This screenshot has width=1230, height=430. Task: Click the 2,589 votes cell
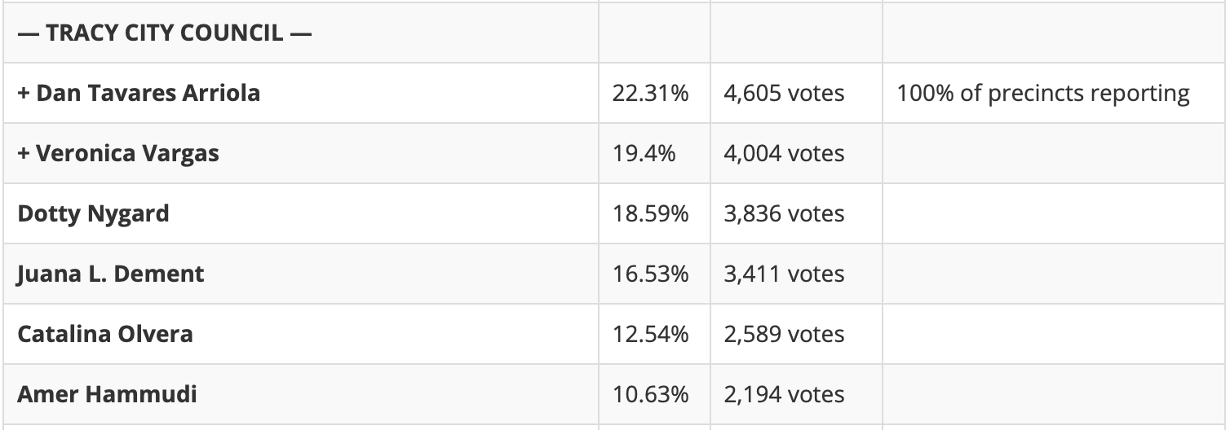[x=784, y=335]
